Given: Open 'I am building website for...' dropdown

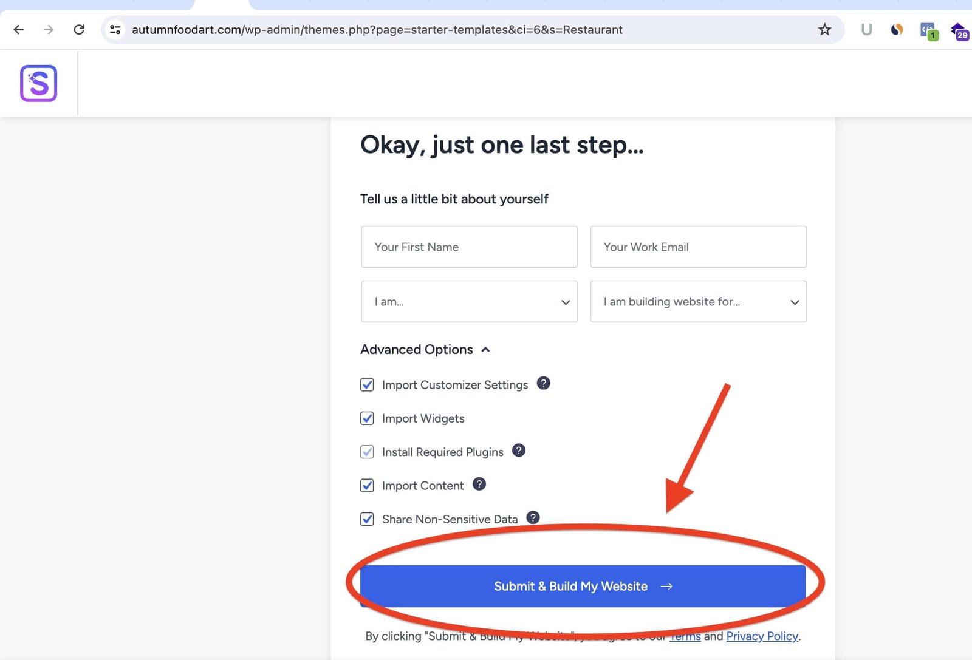Looking at the screenshot, I should pos(698,301).
